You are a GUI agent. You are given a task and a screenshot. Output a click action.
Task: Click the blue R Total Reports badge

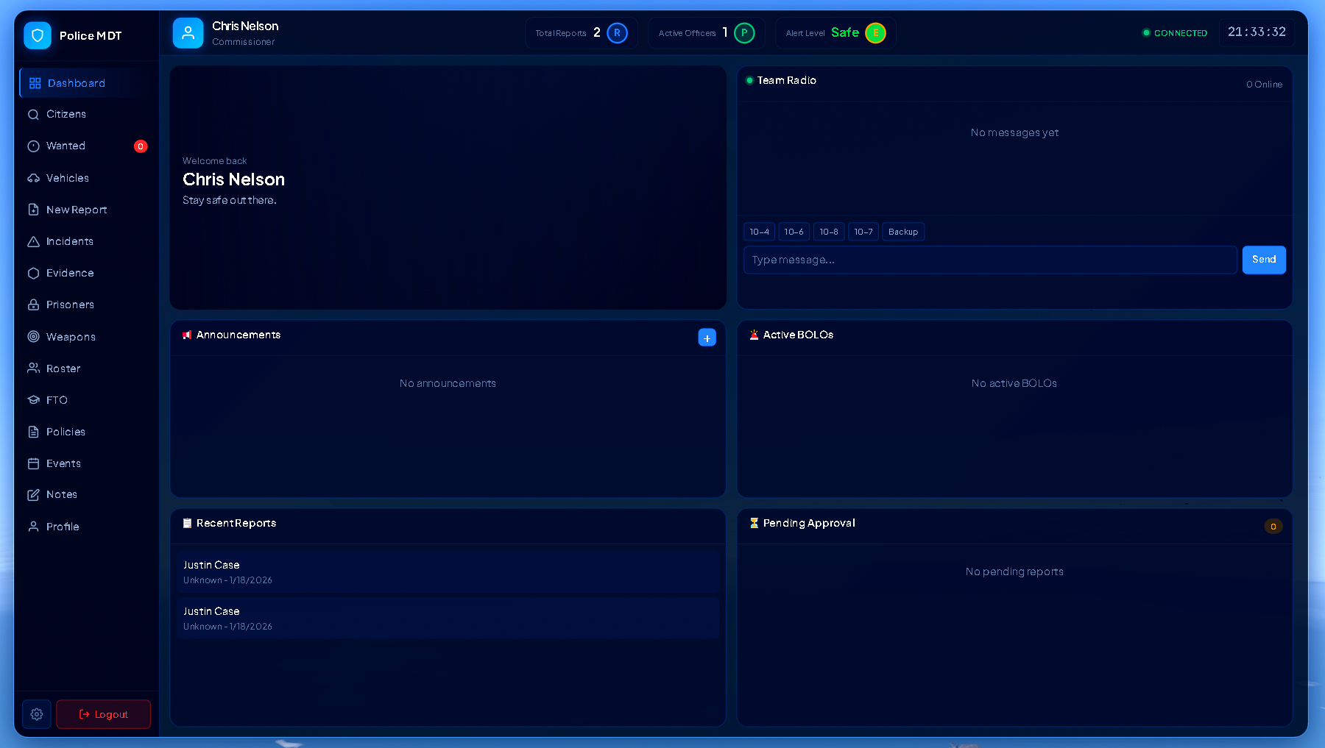click(617, 33)
